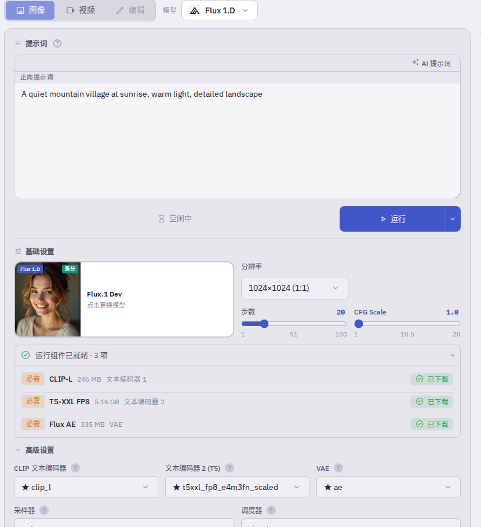The height and width of the screenshot is (527, 481).
Task: Adjust the CFG Scale slider handle
Action: click(x=359, y=324)
